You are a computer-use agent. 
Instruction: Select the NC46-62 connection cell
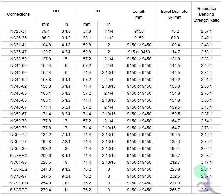[18, 86]
